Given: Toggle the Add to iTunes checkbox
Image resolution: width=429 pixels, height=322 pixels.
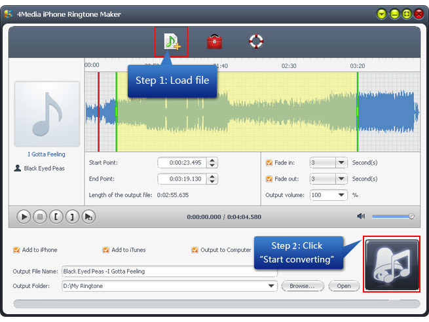Looking at the screenshot, I should pos(105,250).
